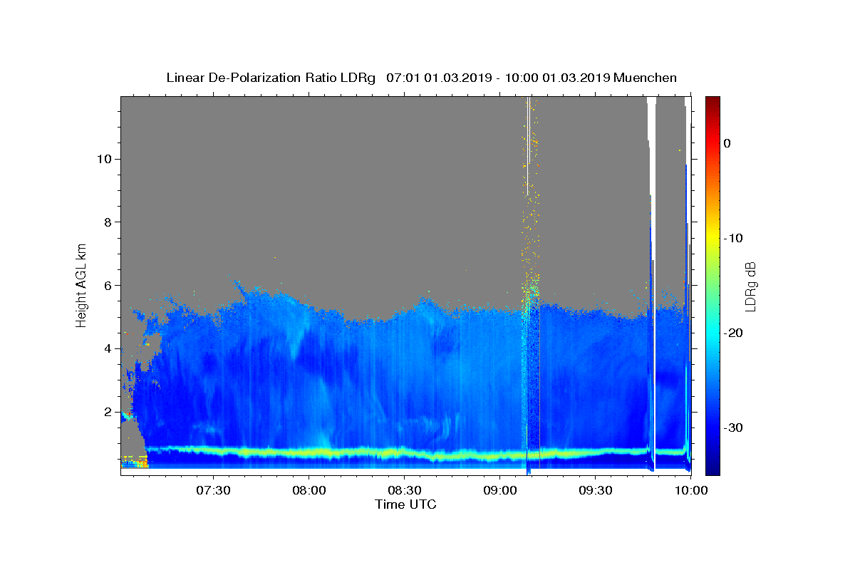Click the 08:00 time tick label
The width and height of the screenshot is (855, 570).
309,490
